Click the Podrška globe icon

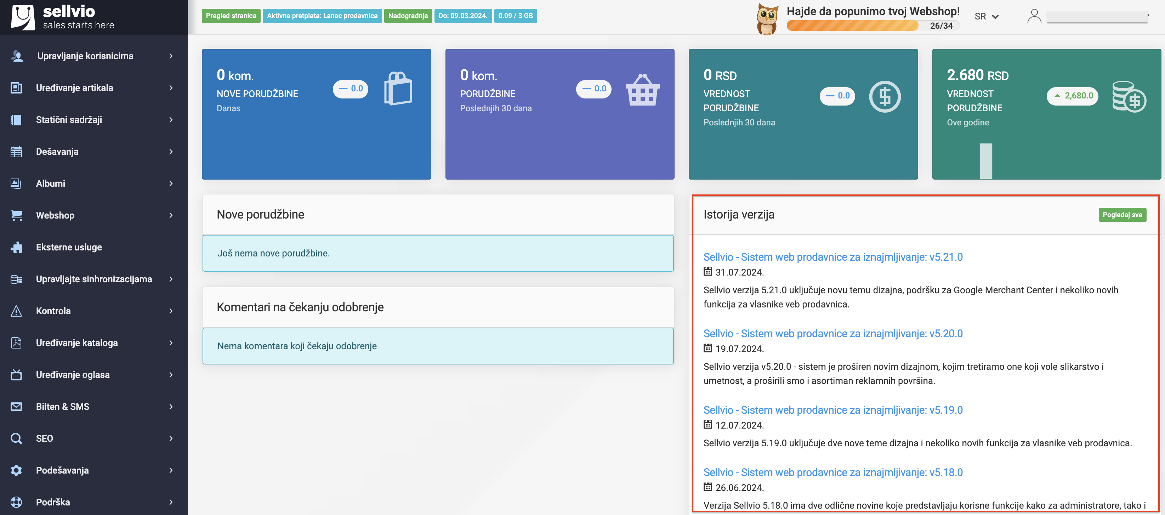coord(16,502)
